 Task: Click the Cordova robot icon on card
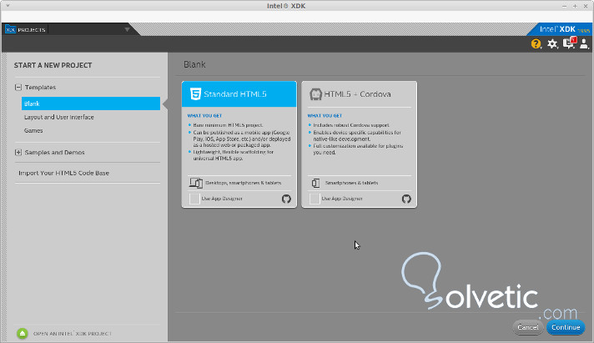315,94
